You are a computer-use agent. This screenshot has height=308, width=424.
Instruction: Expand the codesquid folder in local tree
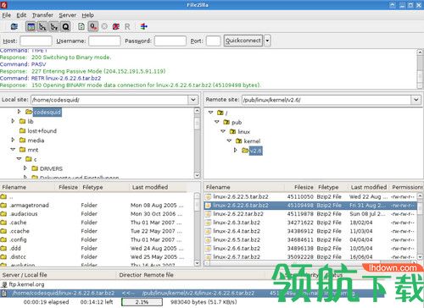click(20, 112)
